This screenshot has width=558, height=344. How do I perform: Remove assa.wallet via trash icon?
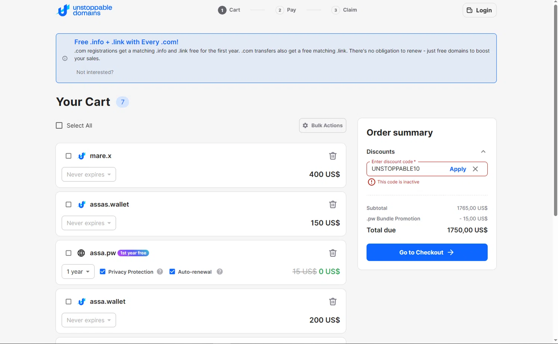[x=333, y=302]
